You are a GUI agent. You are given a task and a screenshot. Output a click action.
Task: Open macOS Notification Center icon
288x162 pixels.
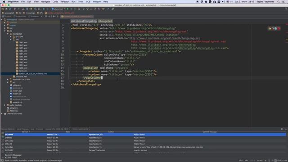click(x=283, y=2)
